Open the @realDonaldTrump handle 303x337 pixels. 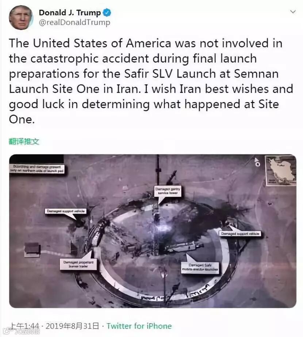pos(74,22)
